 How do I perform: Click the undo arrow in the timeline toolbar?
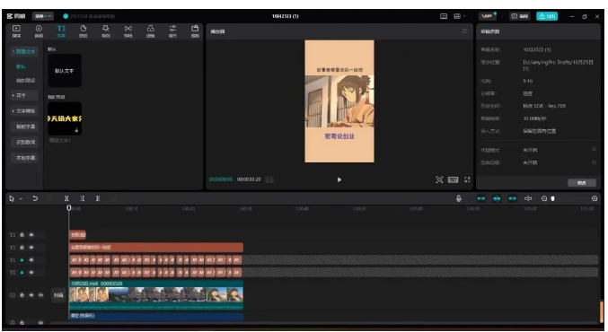tap(35, 198)
